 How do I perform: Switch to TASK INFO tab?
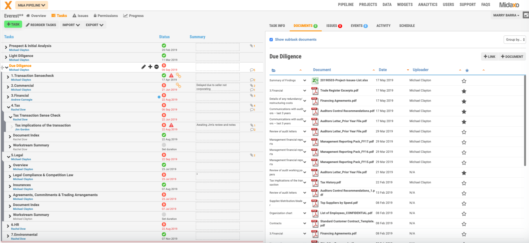(x=277, y=26)
